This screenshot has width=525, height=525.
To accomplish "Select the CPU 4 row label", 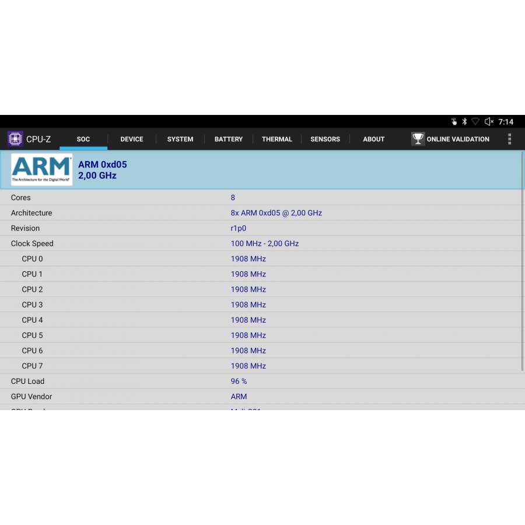I will (x=32, y=320).
